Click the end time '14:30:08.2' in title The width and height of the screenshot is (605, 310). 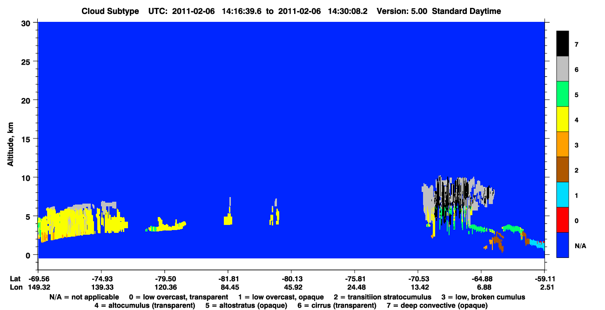point(347,11)
